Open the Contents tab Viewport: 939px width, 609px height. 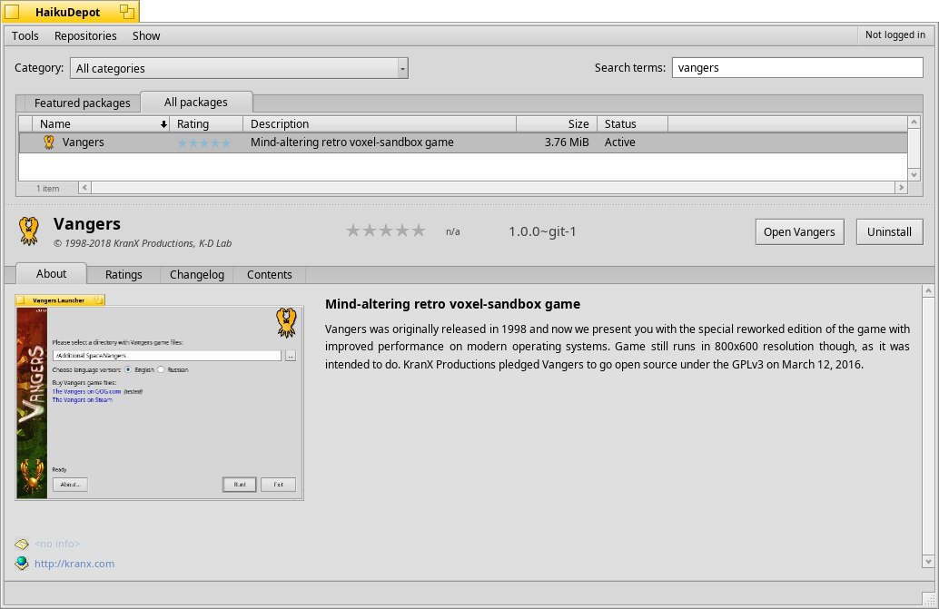pos(269,275)
